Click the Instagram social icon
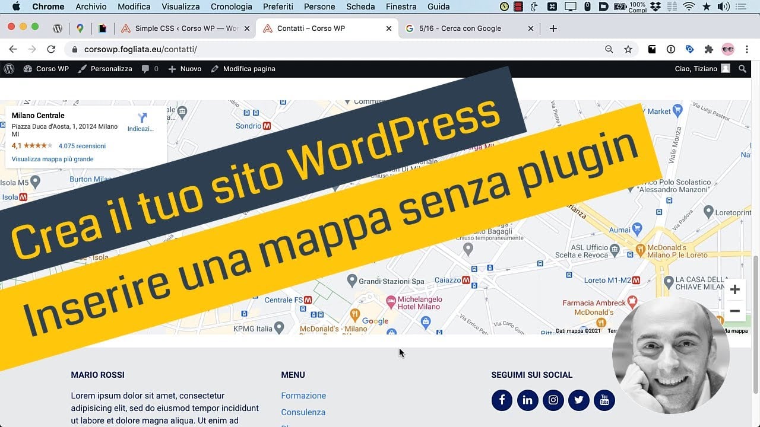The height and width of the screenshot is (427, 760). pyautogui.click(x=553, y=400)
